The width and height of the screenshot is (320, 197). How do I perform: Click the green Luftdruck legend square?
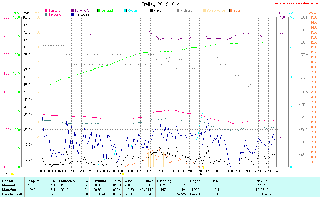[99, 11]
